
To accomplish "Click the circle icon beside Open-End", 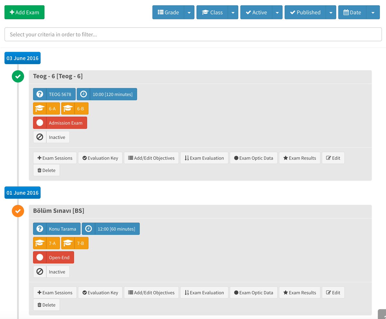I will [x=40, y=257].
